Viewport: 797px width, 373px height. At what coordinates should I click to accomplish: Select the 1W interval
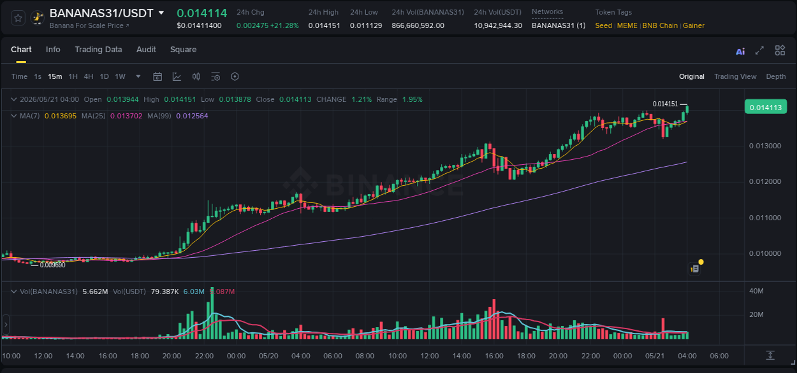120,76
